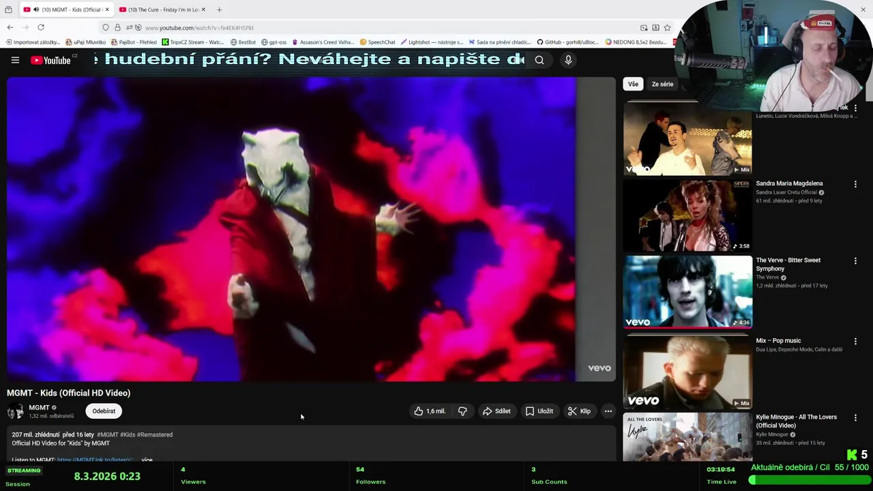Click the green STREAMING status badge
This screenshot has height=491, width=873.
(24, 471)
